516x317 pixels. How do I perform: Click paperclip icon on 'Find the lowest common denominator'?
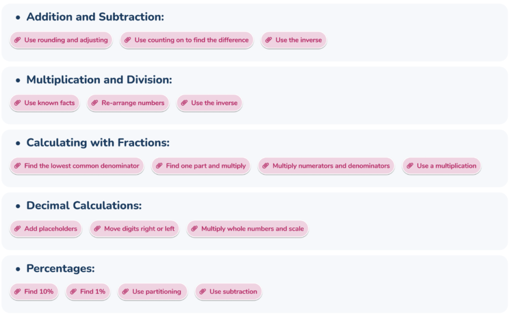pyautogui.click(x=18, y=166)
